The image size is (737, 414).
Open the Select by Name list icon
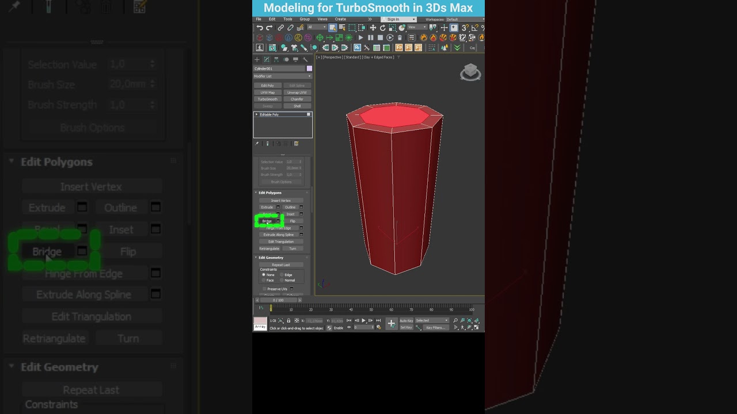[x=342, y=28]
